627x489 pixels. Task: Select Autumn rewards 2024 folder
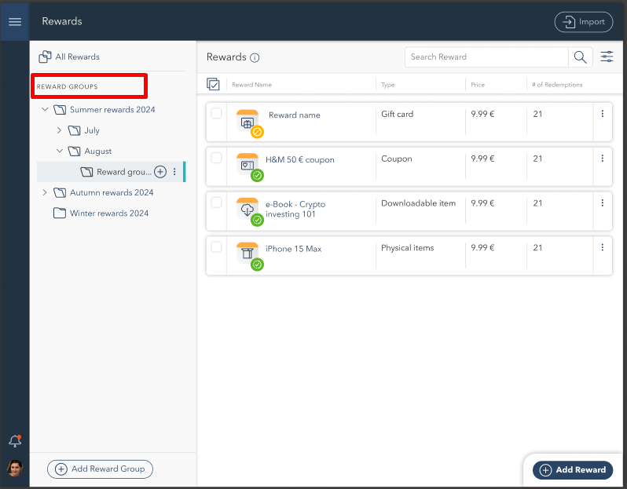click(112, 192)
